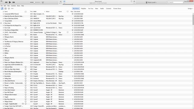Download Falling Stars from the cloud

click(x=25, y=78)
